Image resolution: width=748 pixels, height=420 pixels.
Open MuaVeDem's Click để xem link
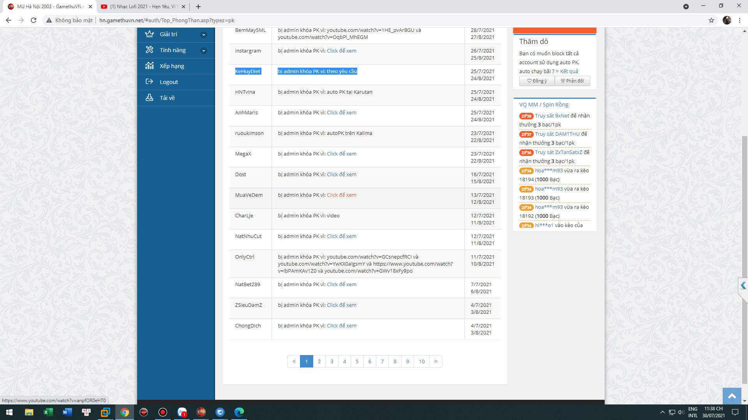pos(341,195)
